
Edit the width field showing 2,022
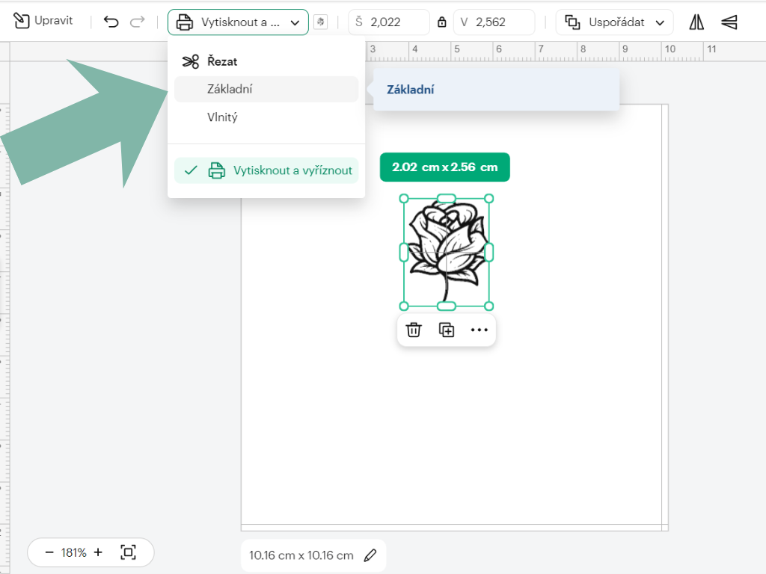[389, 22]
